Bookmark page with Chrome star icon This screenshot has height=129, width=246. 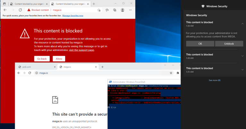coord(171,73)
